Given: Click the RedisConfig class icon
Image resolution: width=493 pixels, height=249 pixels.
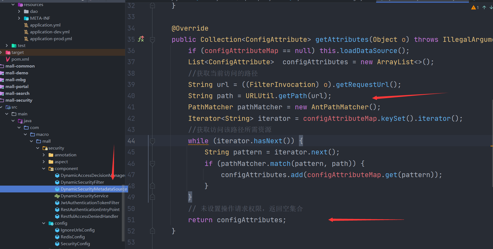Looking at the screenshot, I should [57, 237].
